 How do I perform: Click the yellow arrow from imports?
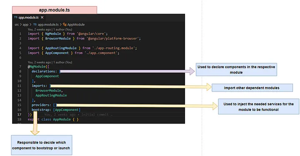tap(131, 87)
